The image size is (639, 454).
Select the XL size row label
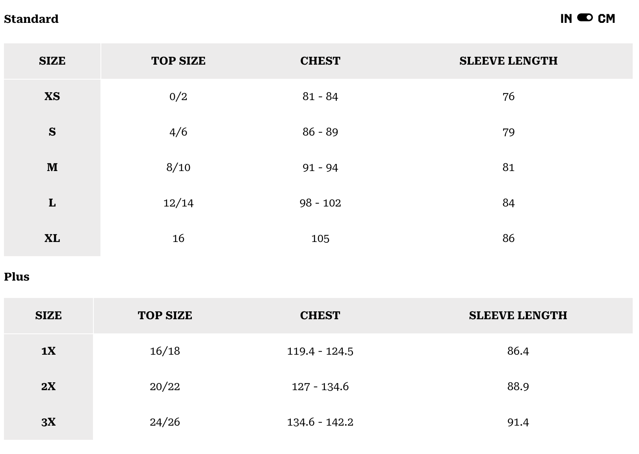coord(52,238)
